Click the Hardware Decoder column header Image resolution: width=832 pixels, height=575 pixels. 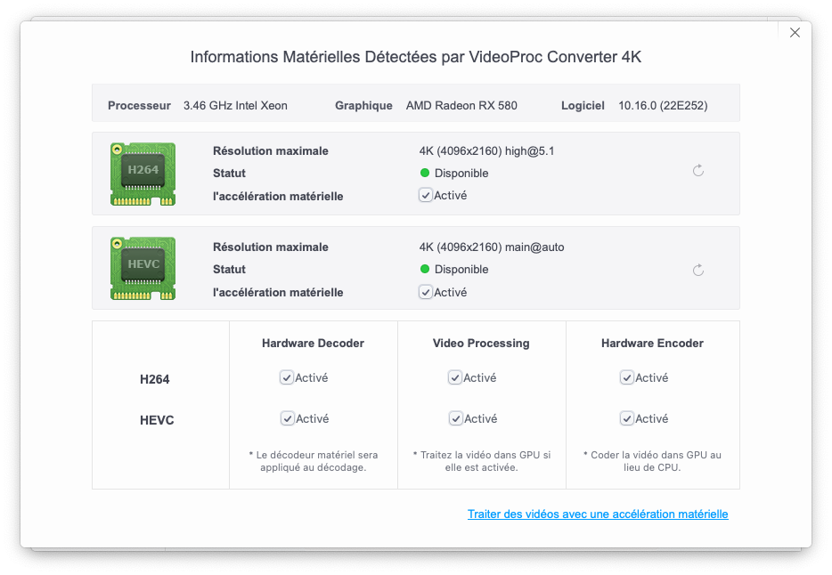coord(313,344)
